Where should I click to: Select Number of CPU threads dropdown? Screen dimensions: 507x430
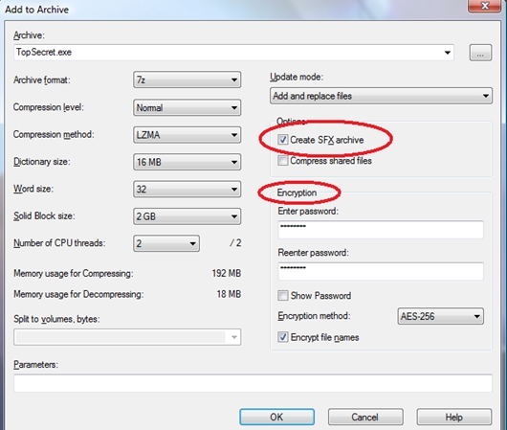pos(166,243)
